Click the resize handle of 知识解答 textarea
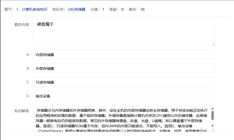Viewport: 234px width, 140px height. 213,130
